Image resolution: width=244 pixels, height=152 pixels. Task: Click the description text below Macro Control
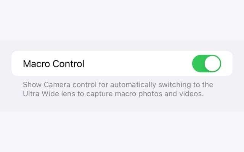point(118,89)
